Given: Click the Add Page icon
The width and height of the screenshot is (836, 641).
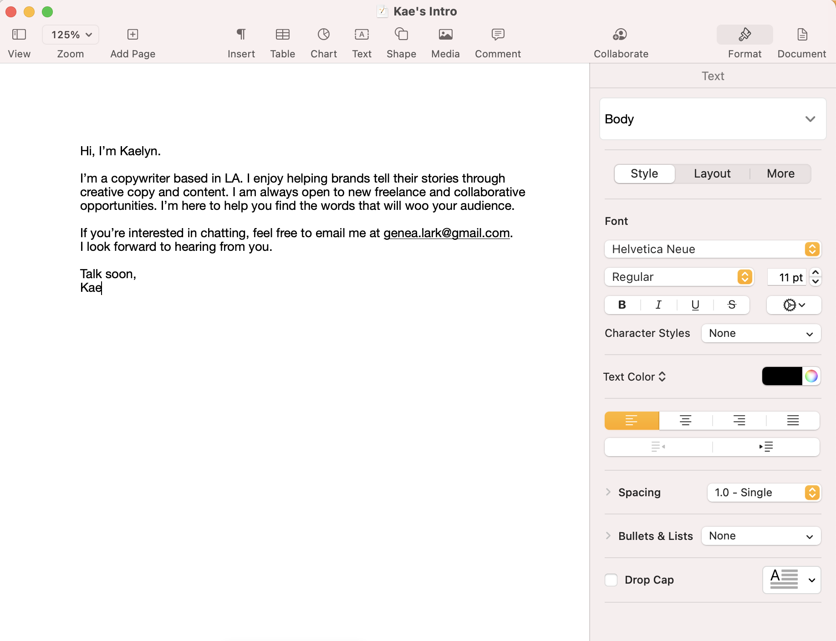Looking at the screenshot, I should (133, 35).
